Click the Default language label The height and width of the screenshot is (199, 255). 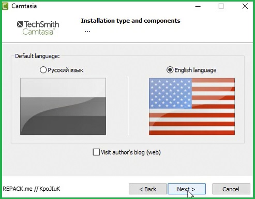click(37, 56)
